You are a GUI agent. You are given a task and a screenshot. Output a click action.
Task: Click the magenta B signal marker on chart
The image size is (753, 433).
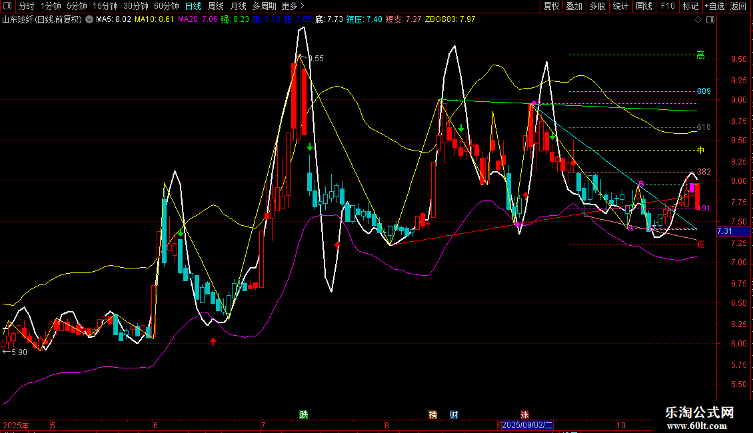pyautogui.click(x=641, y=183)
